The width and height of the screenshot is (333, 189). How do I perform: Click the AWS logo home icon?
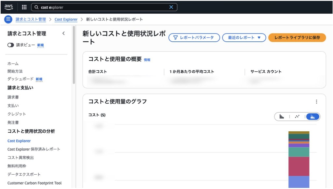9,7
